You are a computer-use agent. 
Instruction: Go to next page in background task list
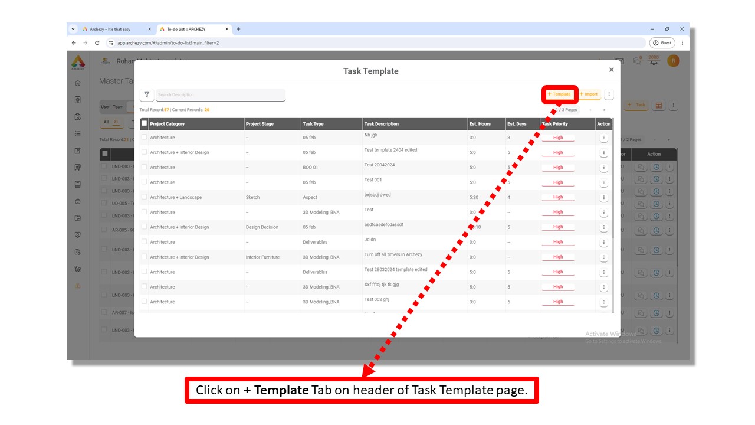[669, 140]
